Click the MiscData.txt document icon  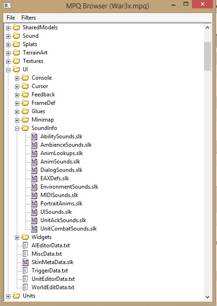pyautogui.click(x=25, y=254)
